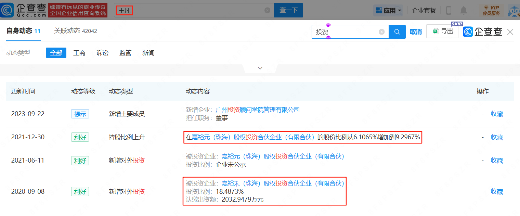Click 新增主要成员 type cell
520x216 pixels.
[127, 114]
